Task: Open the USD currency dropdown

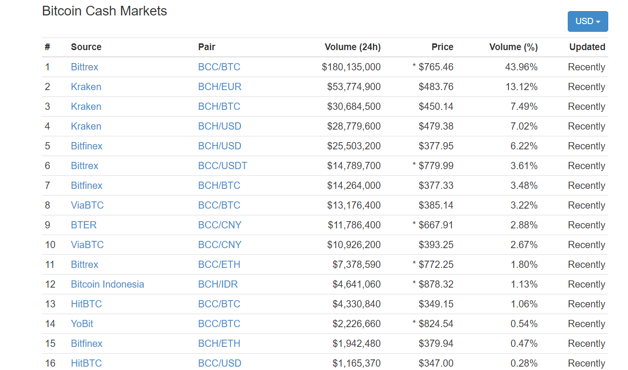Action: coord(588,22)
